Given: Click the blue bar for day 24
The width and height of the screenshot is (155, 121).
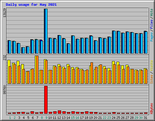Looking at the screenshot, I should pos(114,42).
